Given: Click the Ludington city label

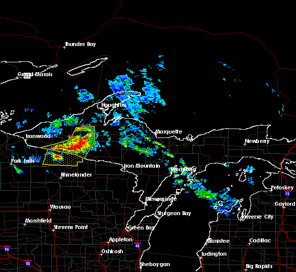Looking at the screenshot, I should (x=214, y=254).
